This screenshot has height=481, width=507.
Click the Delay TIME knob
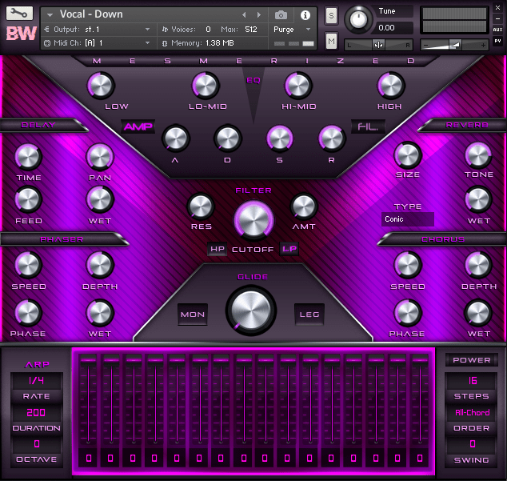pyautogui.click(x=28, y=157)
